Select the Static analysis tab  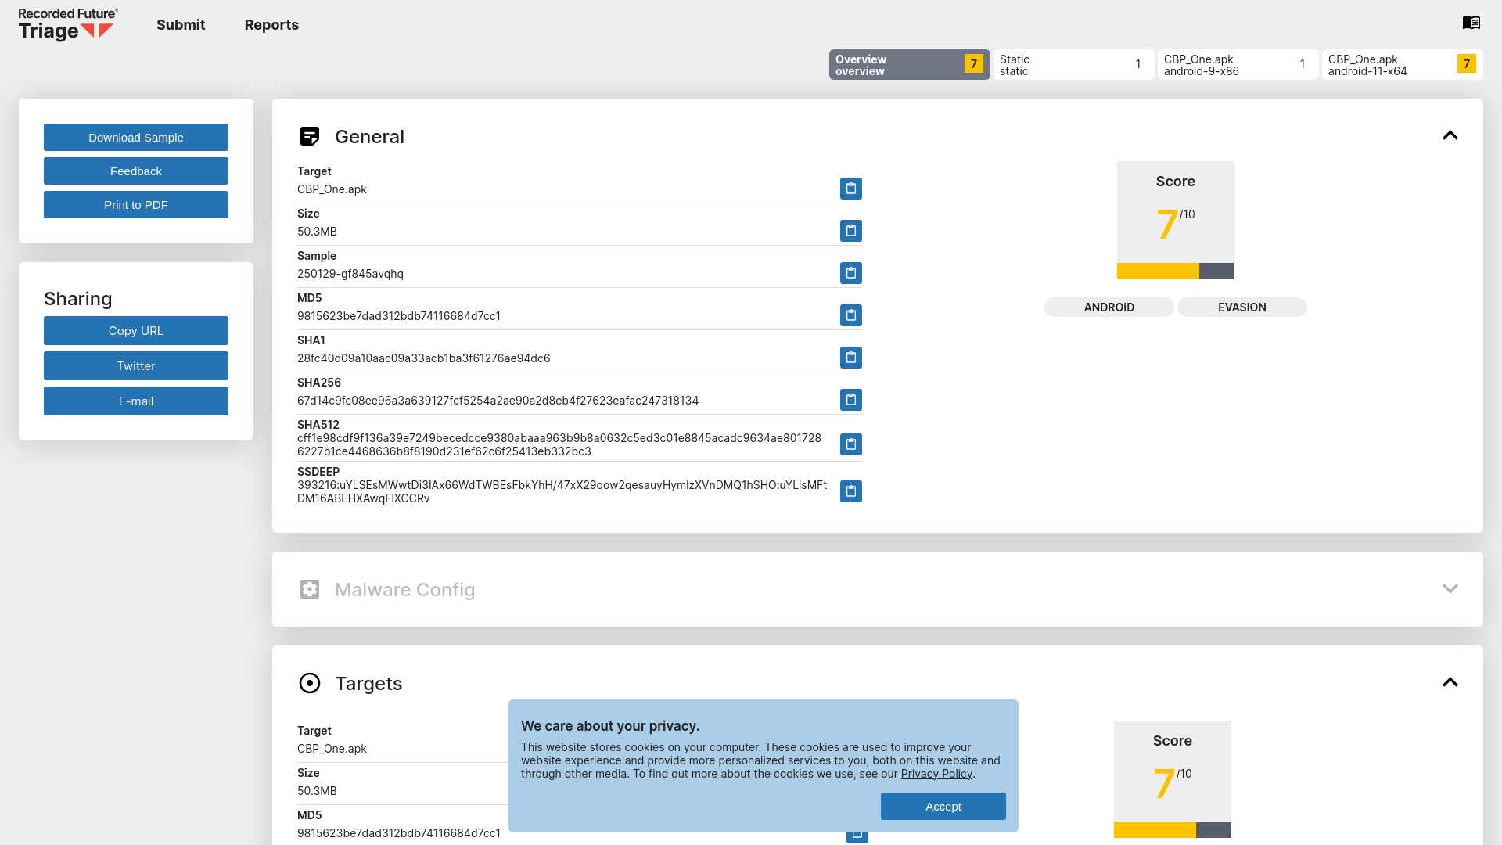(1072, 64)
